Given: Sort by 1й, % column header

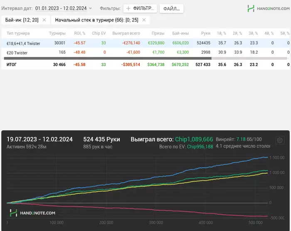Looking at the screenshot, I should [222, 33].
